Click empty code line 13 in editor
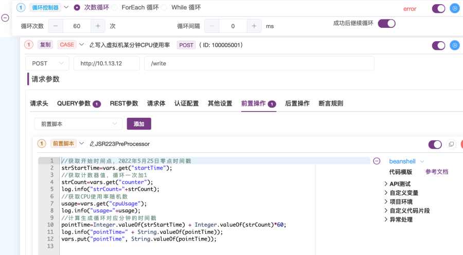 [x=188, y=246]
